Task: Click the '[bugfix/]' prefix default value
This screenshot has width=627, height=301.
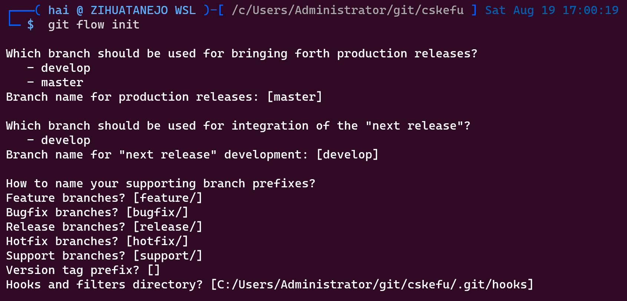Action: tap(158, 213)
